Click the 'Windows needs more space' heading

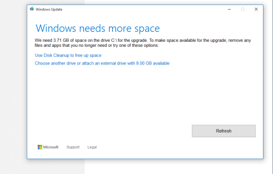(x=98, y=28)
